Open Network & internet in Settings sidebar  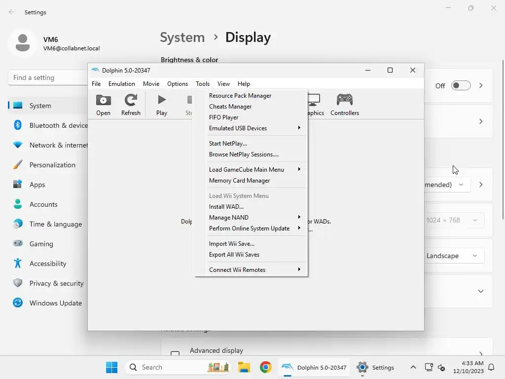48,145
